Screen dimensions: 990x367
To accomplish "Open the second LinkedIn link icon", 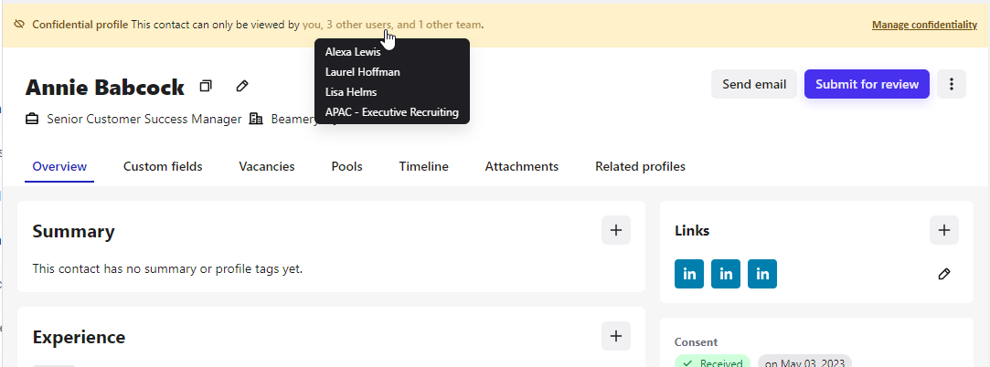I will click(x=726, y=274).
